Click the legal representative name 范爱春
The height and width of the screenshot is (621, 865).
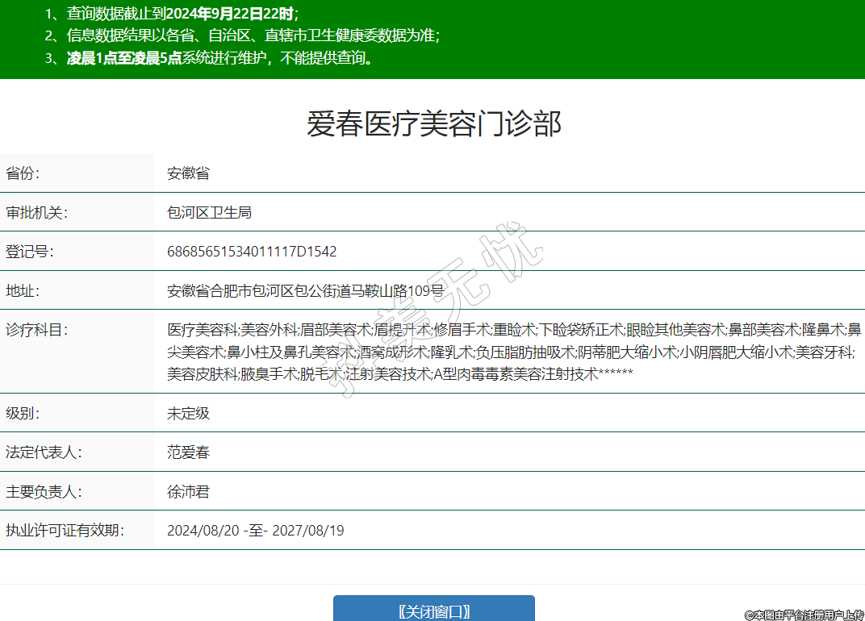(x=188, y=452)
